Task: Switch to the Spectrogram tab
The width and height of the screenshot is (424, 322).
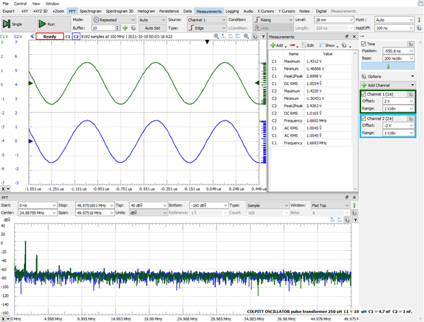Action: 90,12
